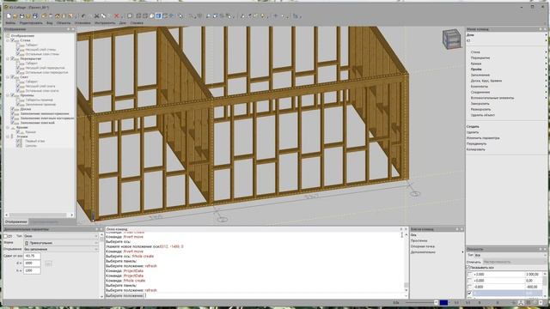This screenshot has width=550, height=309.
Task: Toggle the Несущий слой стены checkbox
Action: [18, 50]
